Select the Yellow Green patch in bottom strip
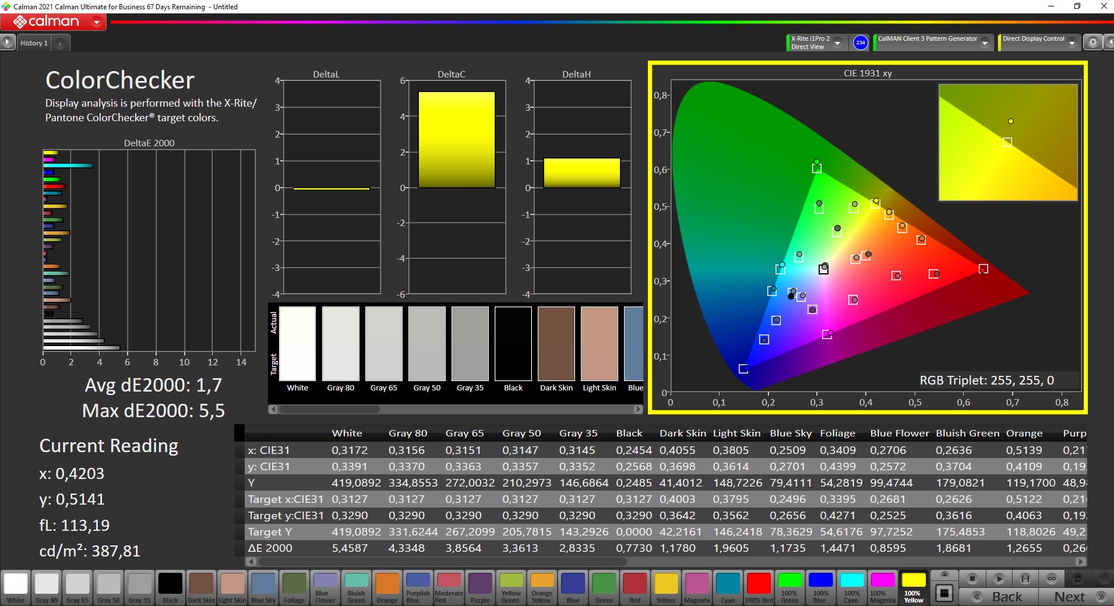The image size is (1114, 606). coord(511,587)
